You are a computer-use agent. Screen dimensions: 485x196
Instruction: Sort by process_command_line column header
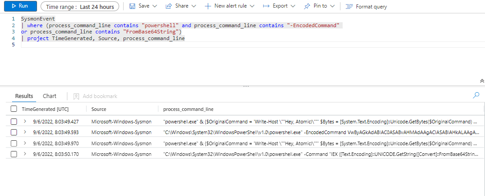[188, 109]
